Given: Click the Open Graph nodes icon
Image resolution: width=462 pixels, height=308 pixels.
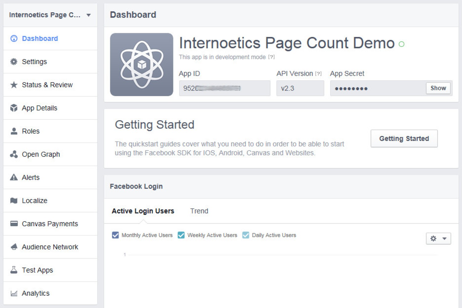Looking at the screenshot, I should pos(14,154).
